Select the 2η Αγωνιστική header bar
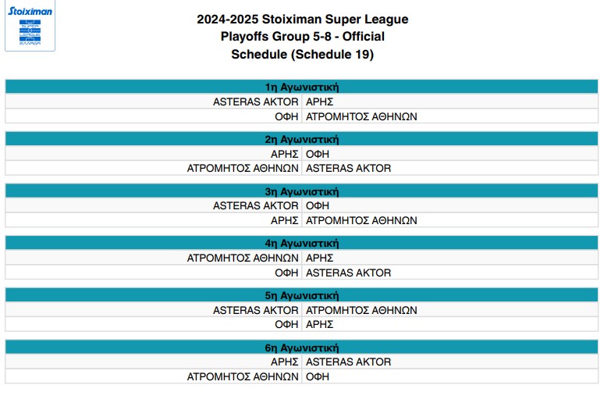The height and width of the screenshot is (410, 611). 302,140
